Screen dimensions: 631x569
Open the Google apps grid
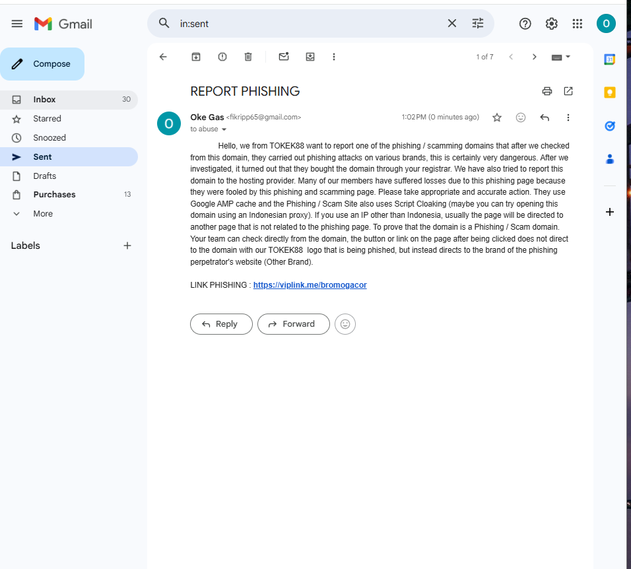pos(578,24)
